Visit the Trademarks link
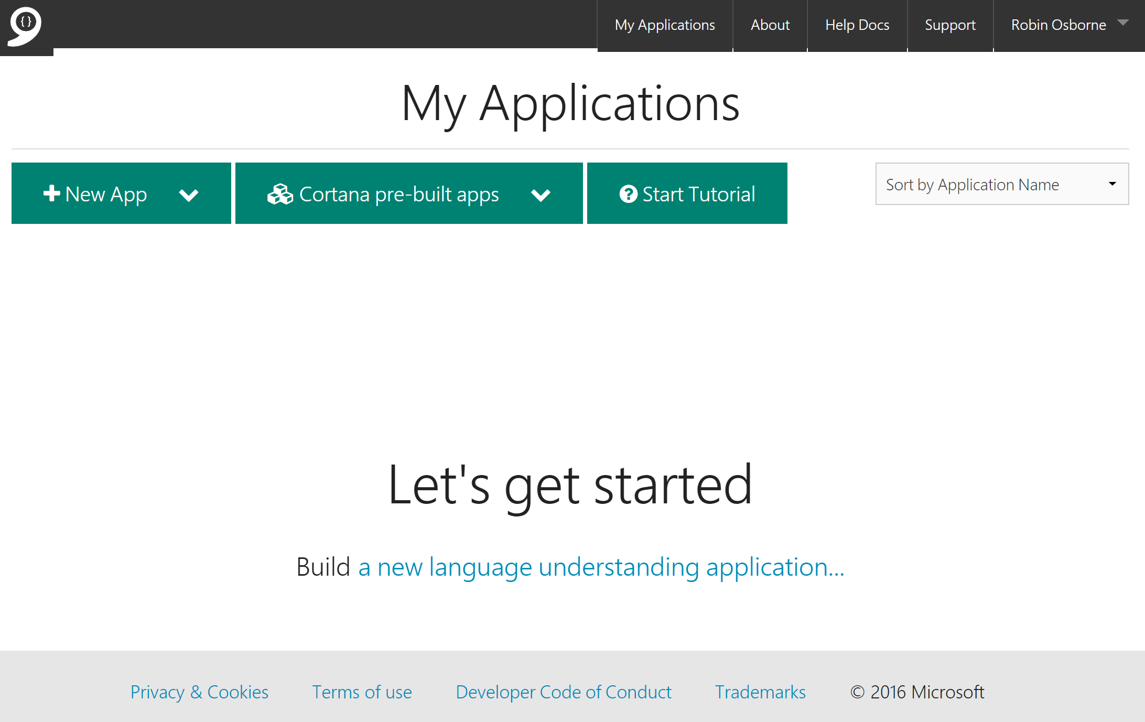This screenshot has height=722, width=1145. [760, 692]
